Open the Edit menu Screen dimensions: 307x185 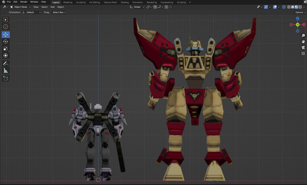click(x=16, y=2)
